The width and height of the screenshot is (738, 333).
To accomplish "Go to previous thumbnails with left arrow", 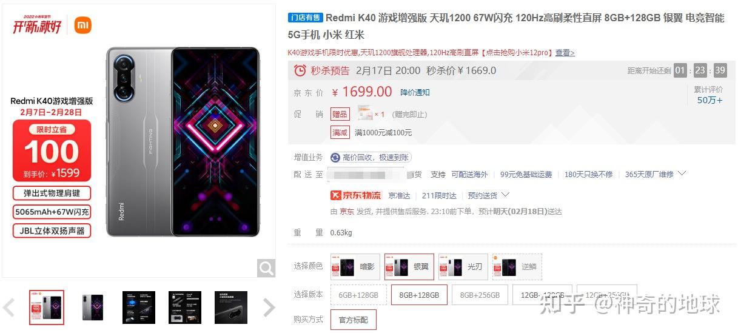I will coord(8,308).
